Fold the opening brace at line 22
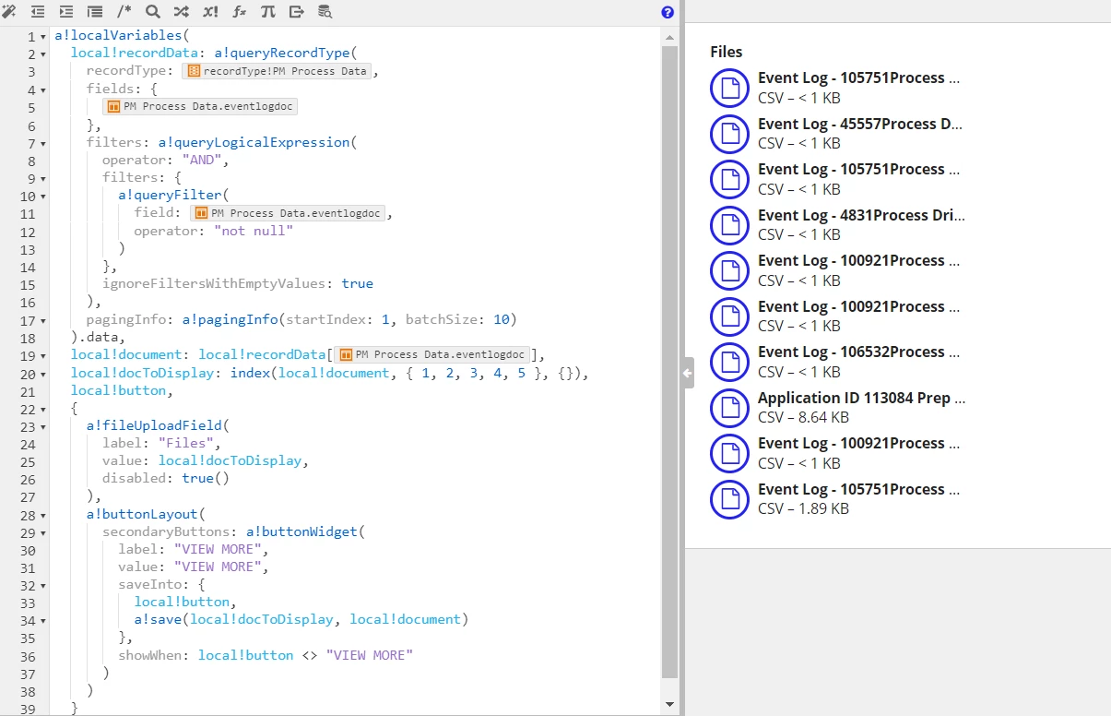Screen dimensions: 1111x716 coord(43,410)
